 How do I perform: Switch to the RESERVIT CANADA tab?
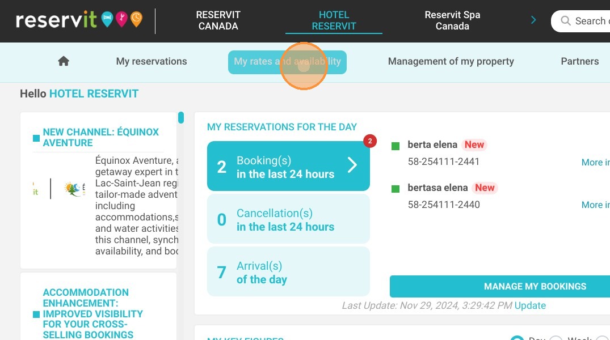click(218, 20)
